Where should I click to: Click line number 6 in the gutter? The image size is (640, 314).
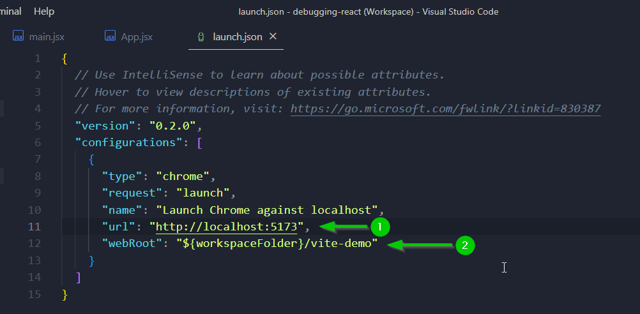38,143
